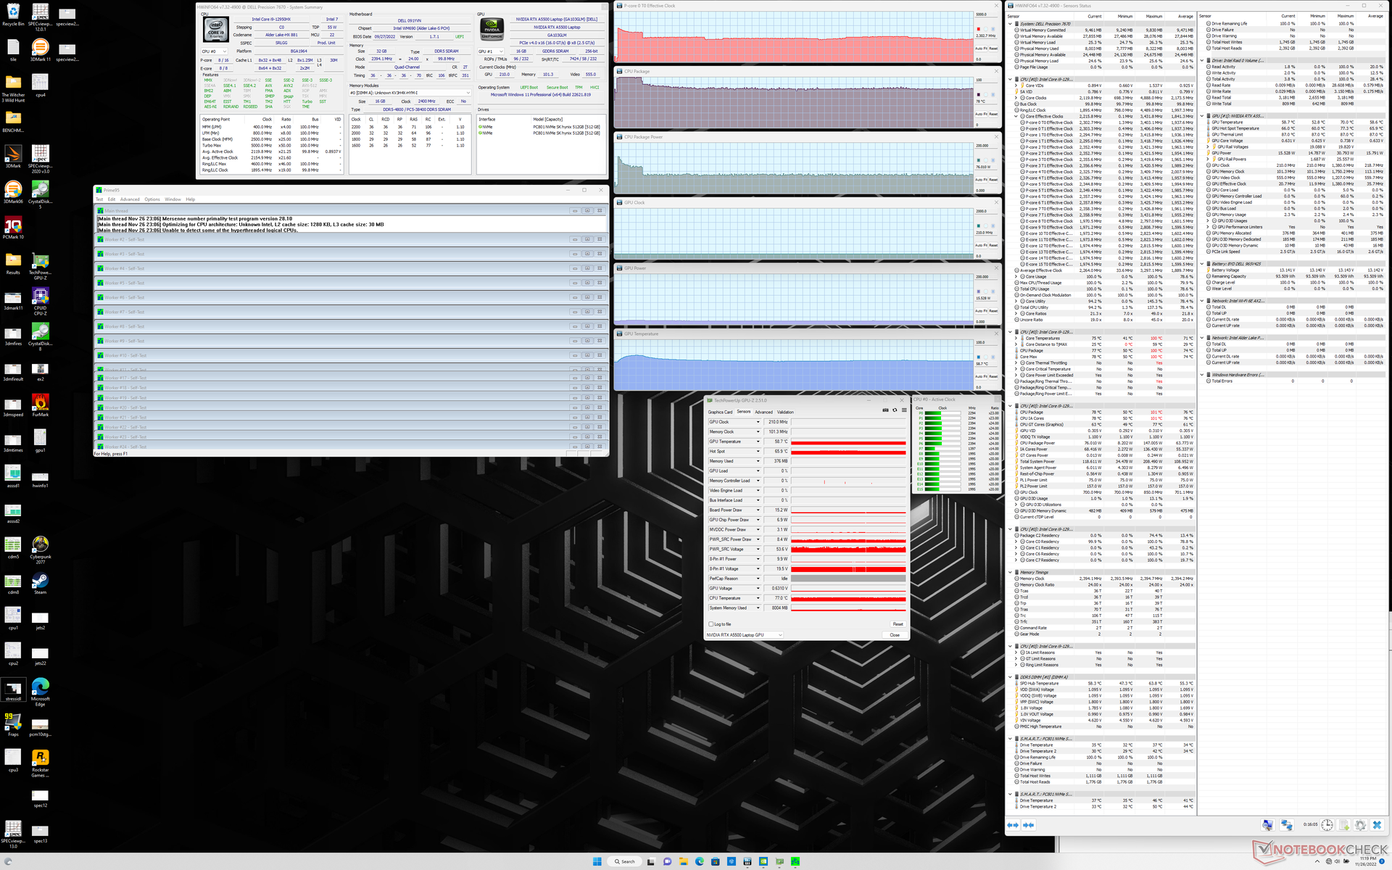Collapse the Memory Timings sensor group

point(1011,572)
